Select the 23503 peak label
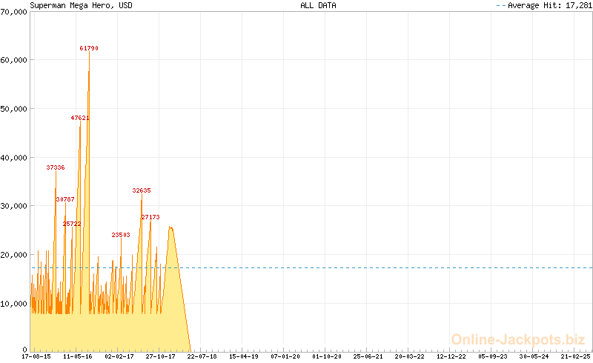This screenshot has height=363, width=593. (x=121, y=235)
